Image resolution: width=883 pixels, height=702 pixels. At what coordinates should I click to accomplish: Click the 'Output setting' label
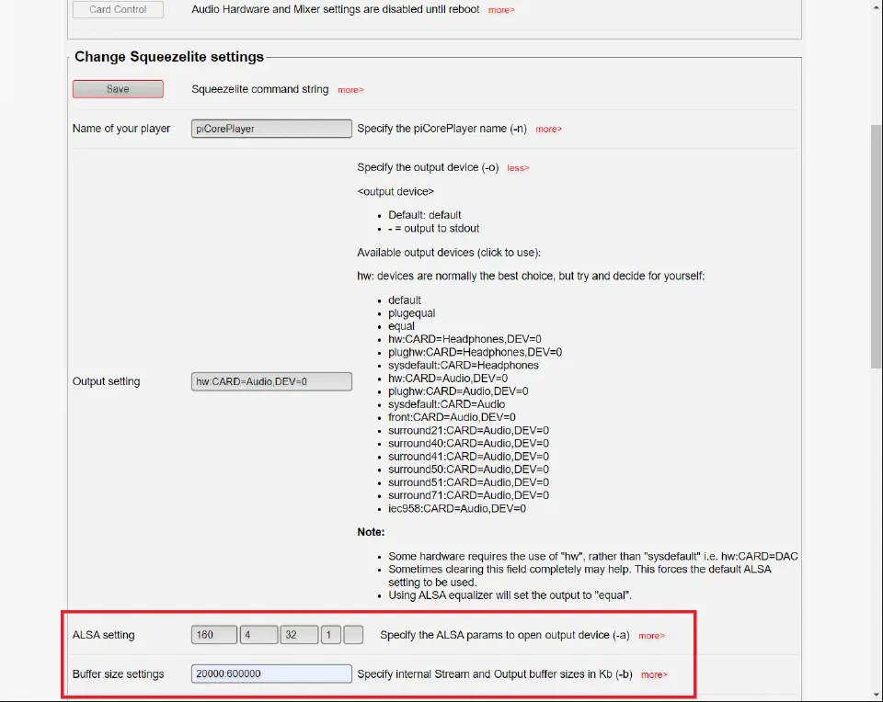pos(106,381)
